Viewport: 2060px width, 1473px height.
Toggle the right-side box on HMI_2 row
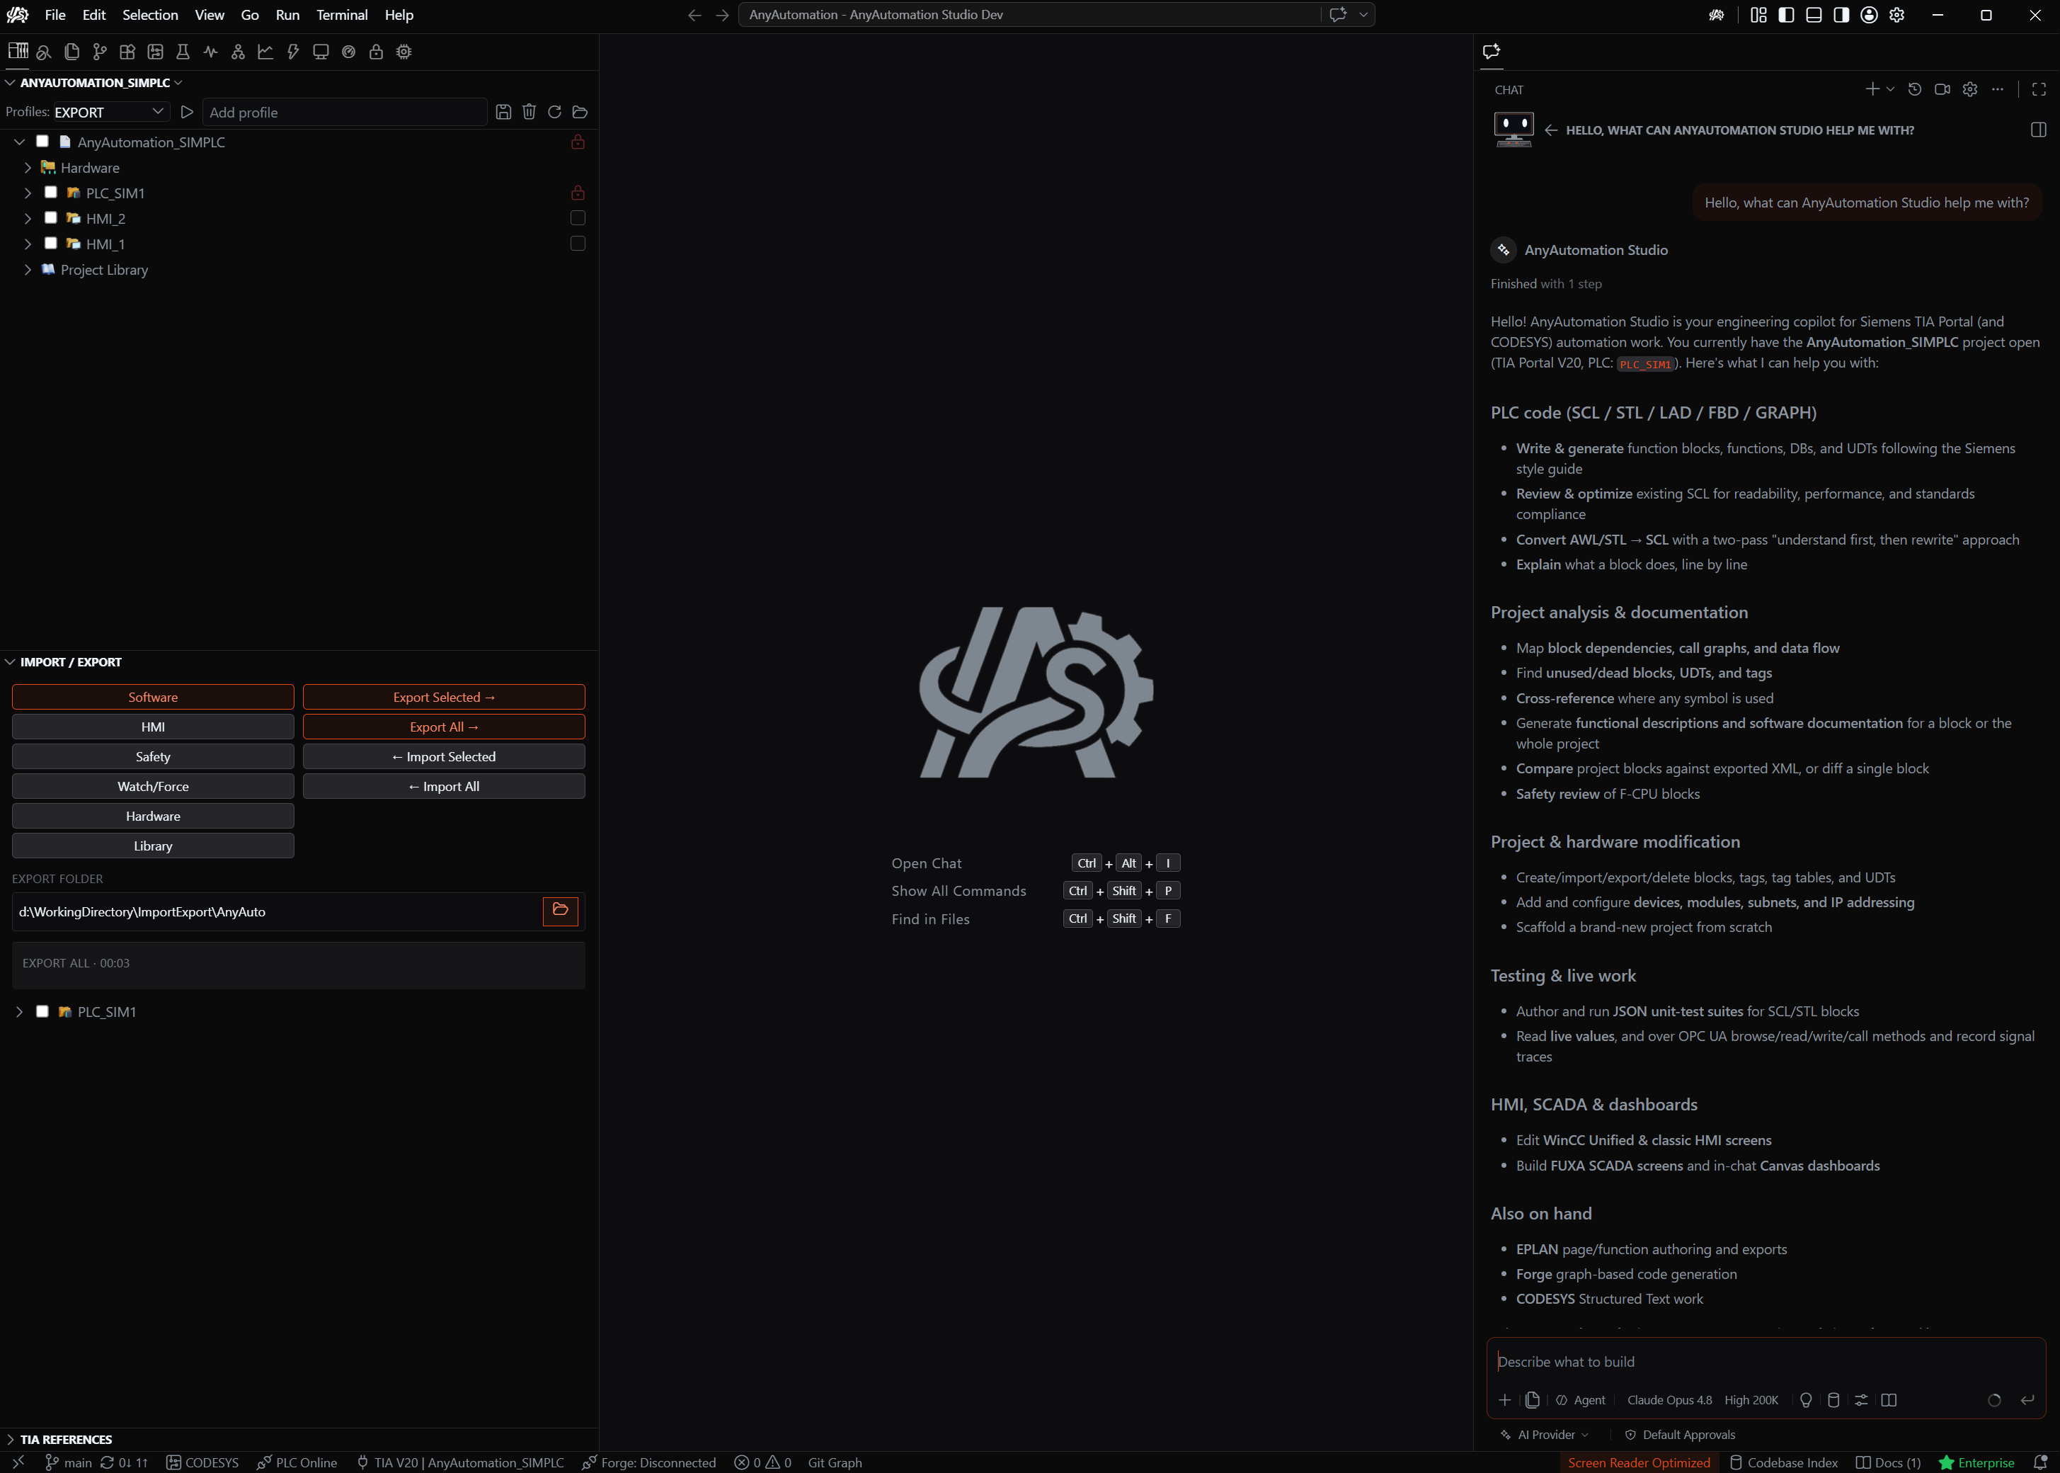(x=578, y=217)
